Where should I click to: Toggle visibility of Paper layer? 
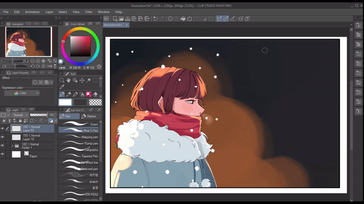click(2, 154)
